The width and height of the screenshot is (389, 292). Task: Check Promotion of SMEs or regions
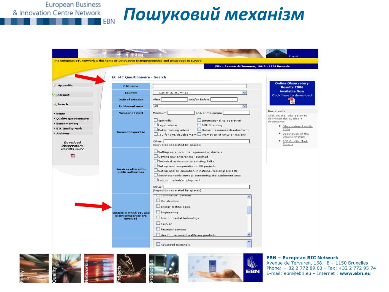[x=199, y=134]
